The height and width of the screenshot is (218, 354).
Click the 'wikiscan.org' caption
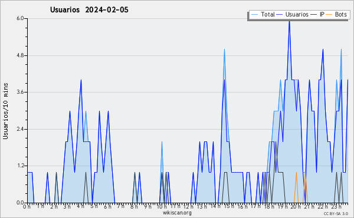177,213
